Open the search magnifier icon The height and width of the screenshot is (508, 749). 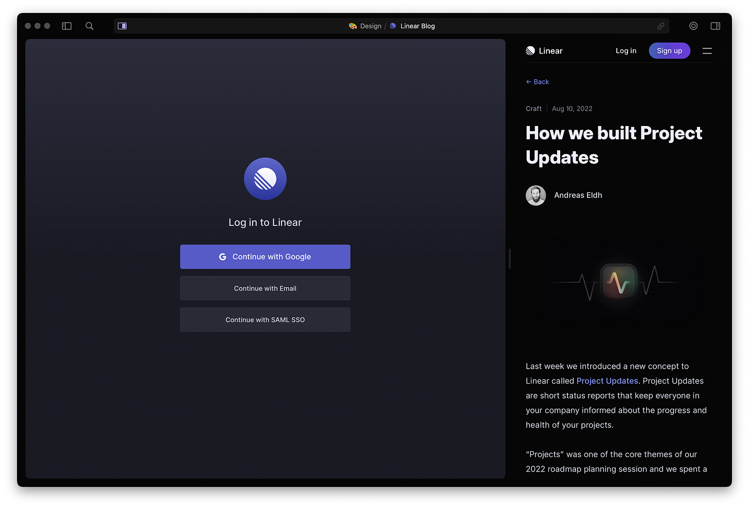click(90, 26)
